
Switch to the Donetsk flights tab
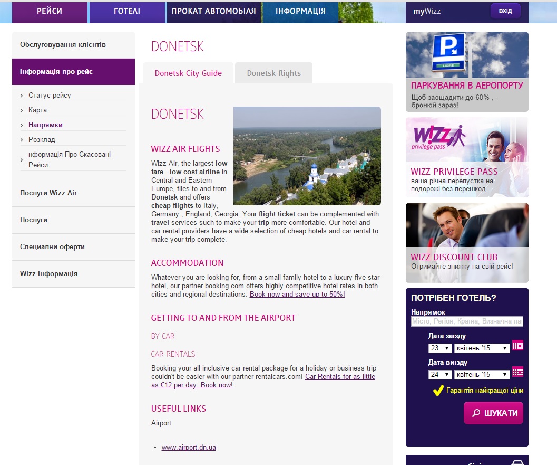pyautogui.click(x=273, y=73)
